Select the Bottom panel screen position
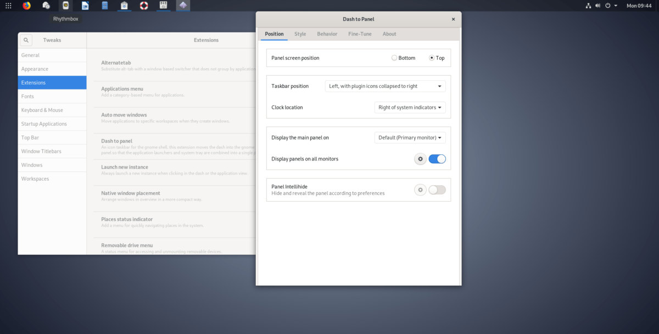 (394, 57)
